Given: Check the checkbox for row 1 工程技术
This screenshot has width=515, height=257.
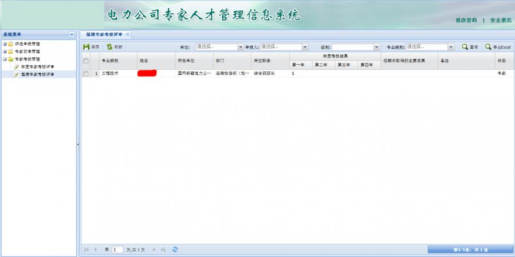Looking at the screenshot, I should [x=86, y=74].
